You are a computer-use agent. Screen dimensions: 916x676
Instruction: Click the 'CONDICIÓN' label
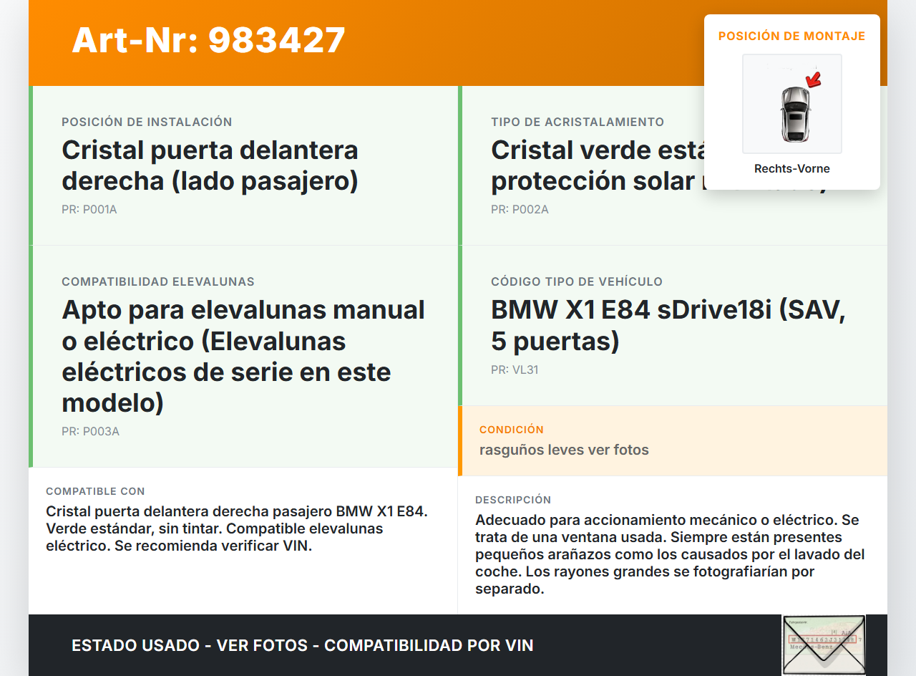[512, 430]
